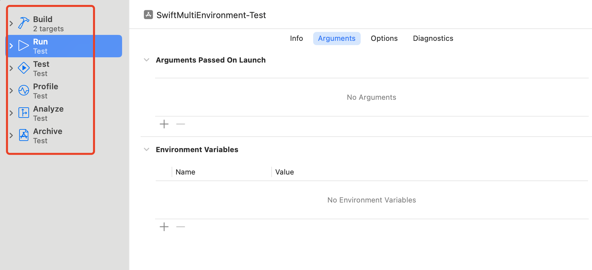This screenshot has width=592, height=270.
Task: Expand the Build action chevron
Action: pos(11,23)
